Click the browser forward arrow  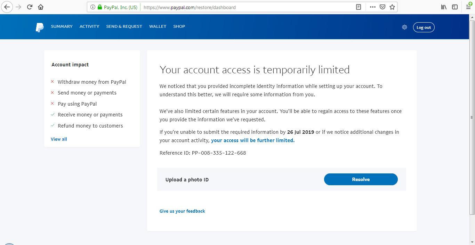pos(18,7)
